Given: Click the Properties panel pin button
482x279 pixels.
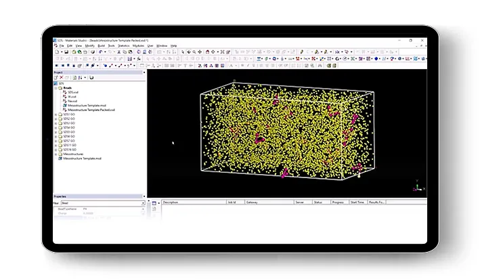Looking at the screenshot, I should [144, 196].
